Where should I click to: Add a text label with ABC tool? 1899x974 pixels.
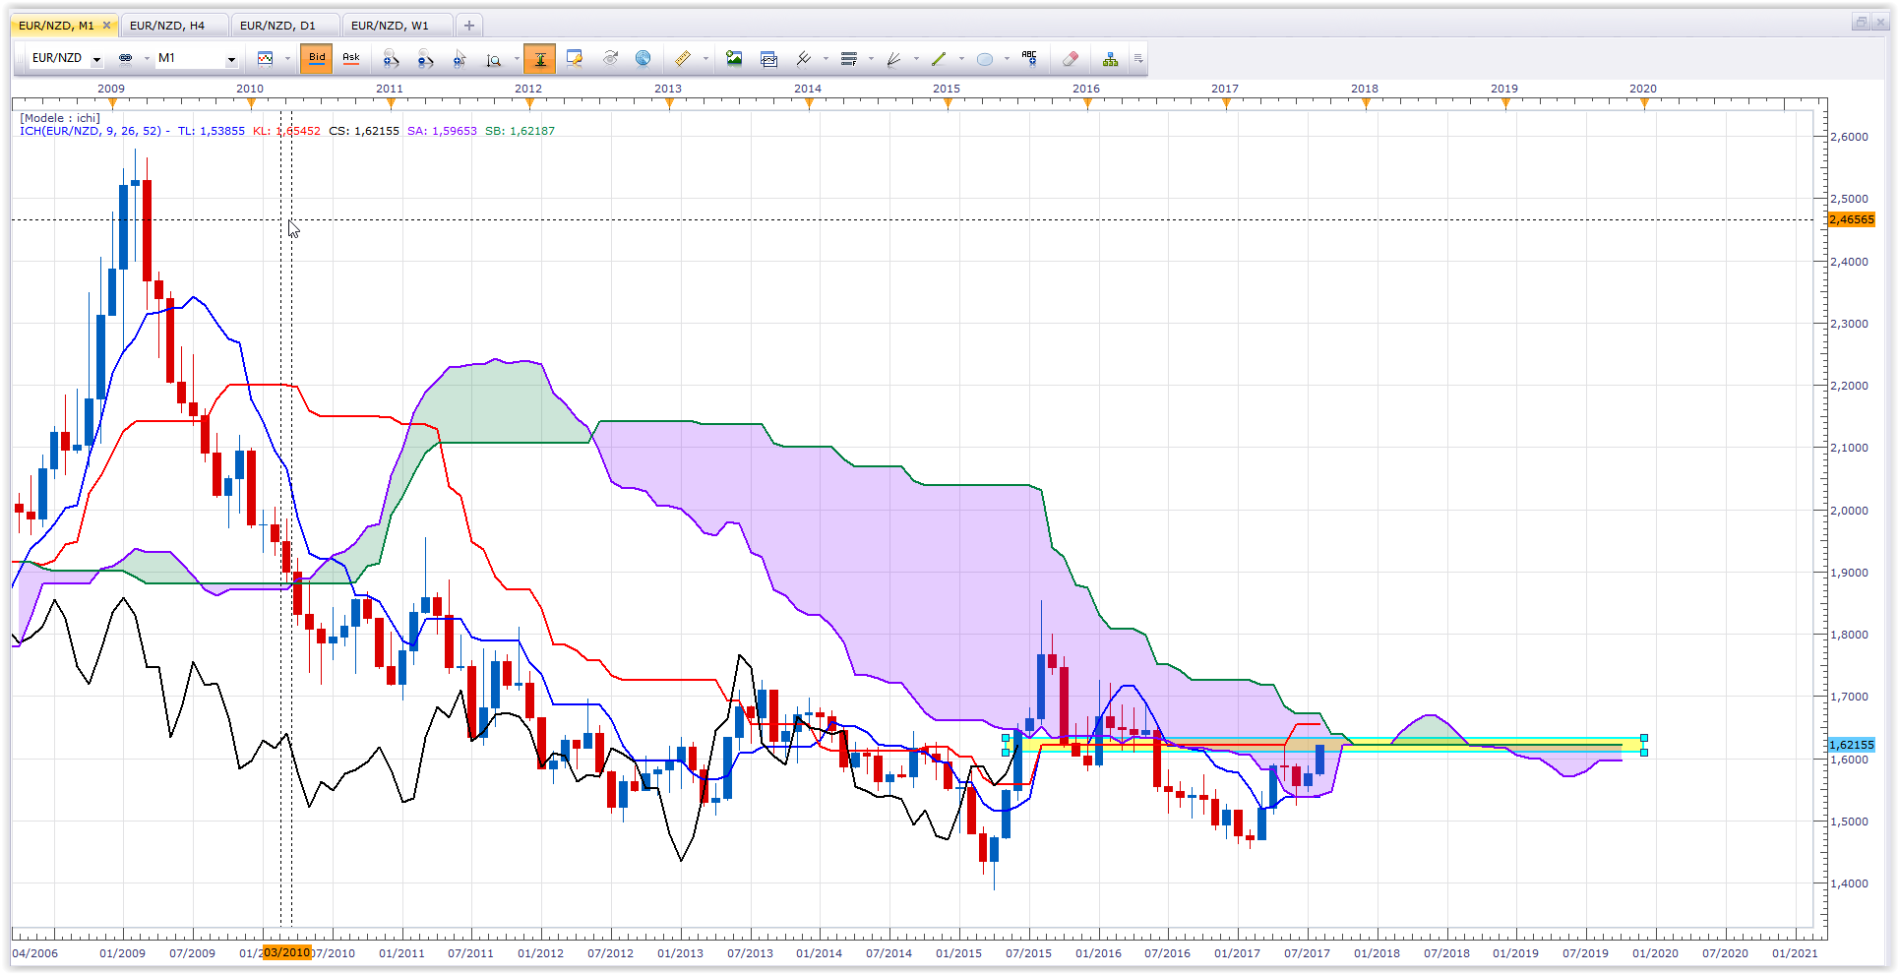(x=1030, y=58)
